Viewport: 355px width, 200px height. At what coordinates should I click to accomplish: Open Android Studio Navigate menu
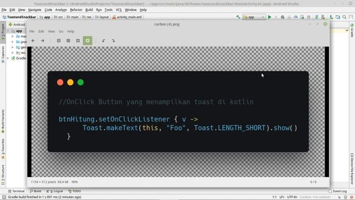coord(34,10)
